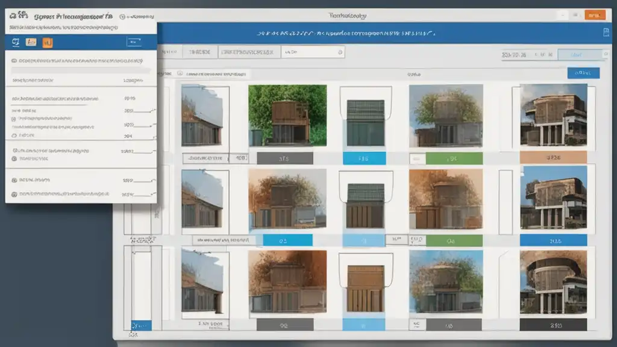Click the small circular icon above the thumbnail grid
Image resolution: width=617 pixels, height=347 pixels.
click(180, 73)
